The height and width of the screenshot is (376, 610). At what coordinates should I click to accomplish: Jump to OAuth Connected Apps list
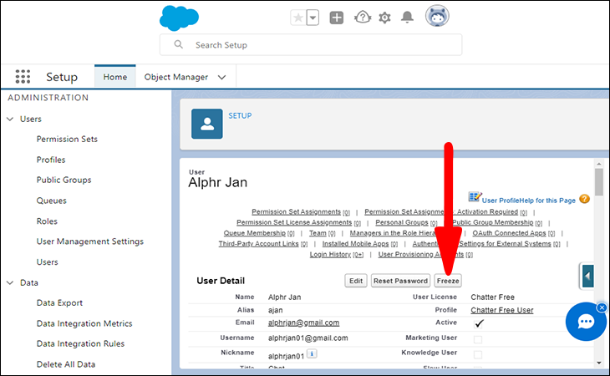click(509, 233)
